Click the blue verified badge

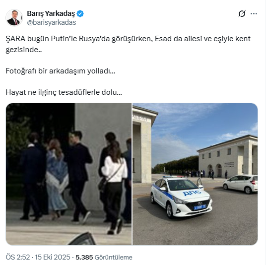pyautogui.click(x=80, y=13)
